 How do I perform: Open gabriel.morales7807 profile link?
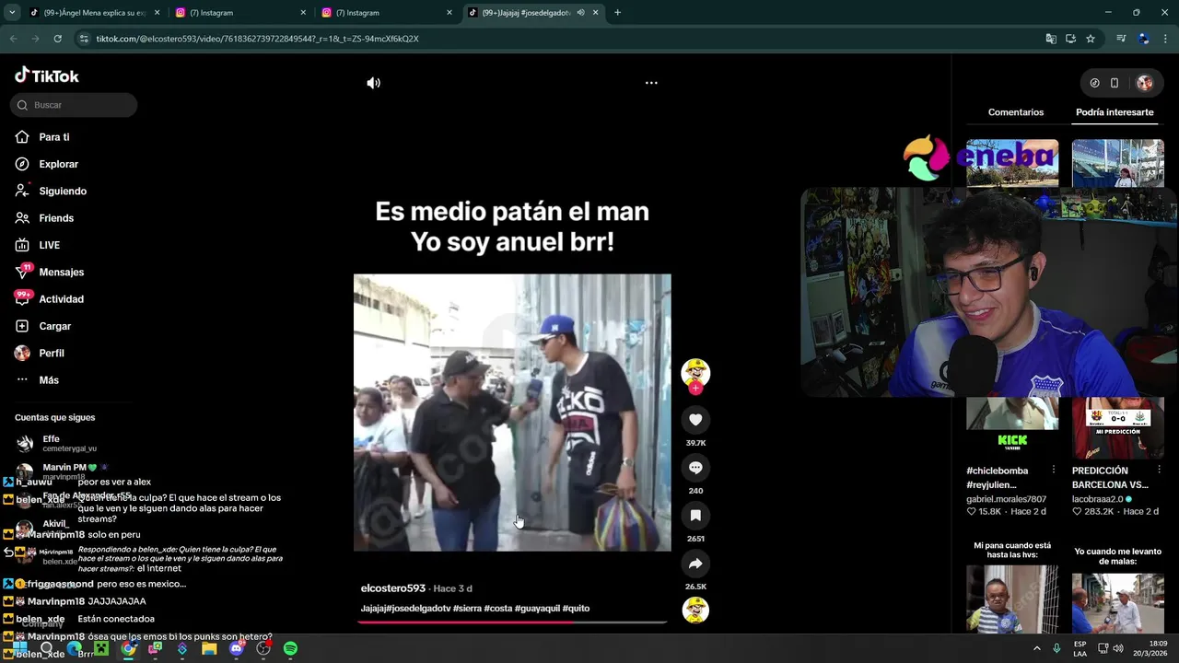click(x=1006, y=499)
